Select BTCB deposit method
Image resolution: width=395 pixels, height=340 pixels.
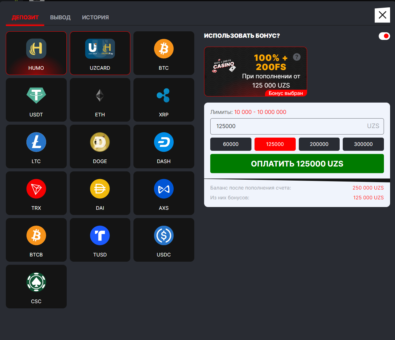tap(36, 240)
